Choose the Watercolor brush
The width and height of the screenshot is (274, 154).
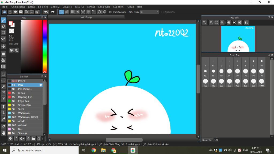25,113
